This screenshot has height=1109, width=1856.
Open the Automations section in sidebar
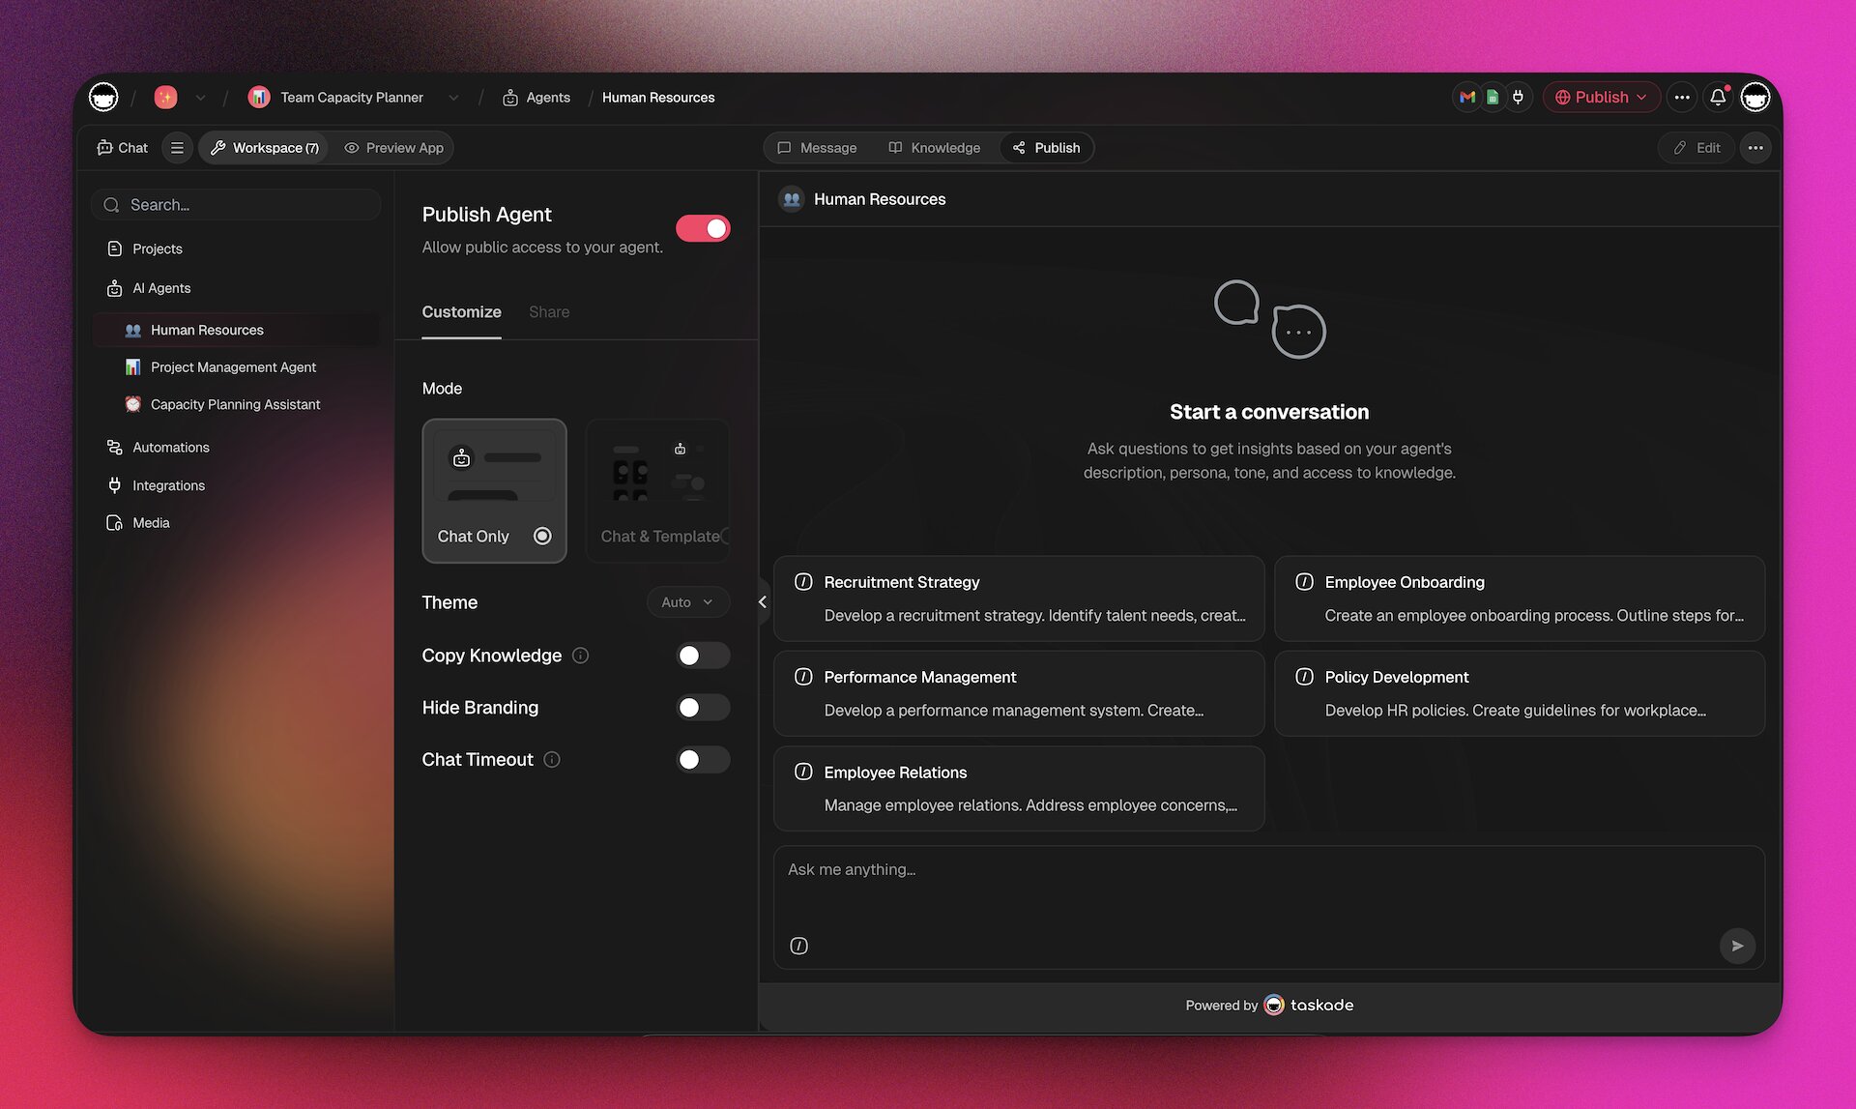point(171,447)
